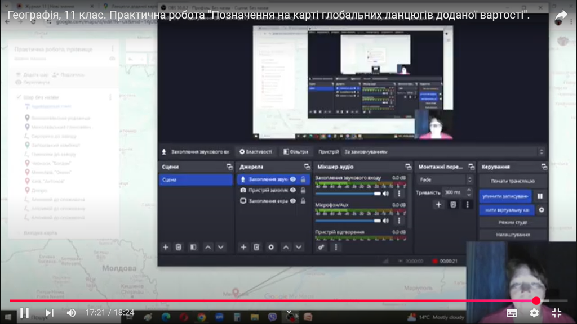Open Microsoft Edge from the taskbar

point(166,317)
